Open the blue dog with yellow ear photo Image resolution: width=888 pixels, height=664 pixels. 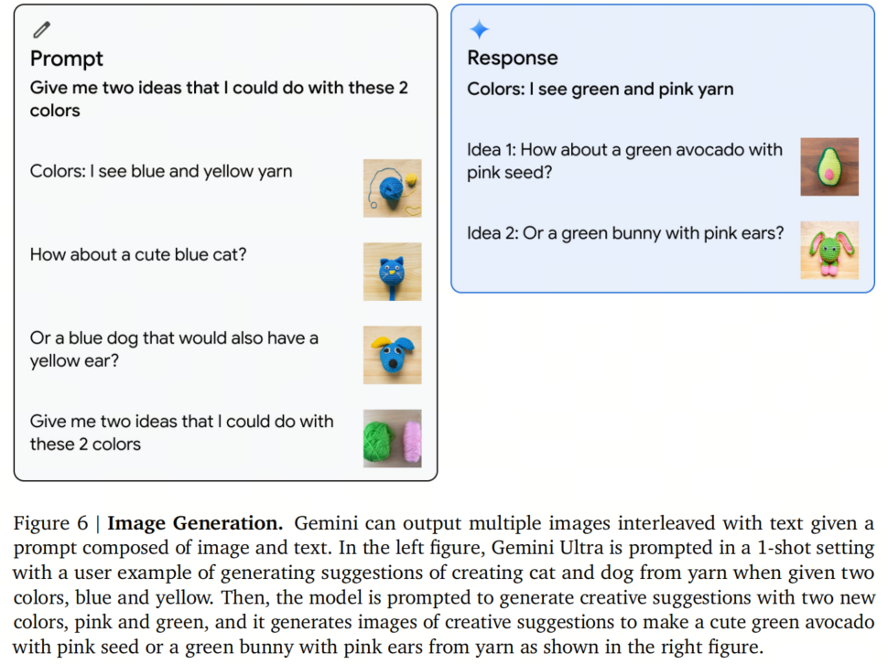pos(392,355)
